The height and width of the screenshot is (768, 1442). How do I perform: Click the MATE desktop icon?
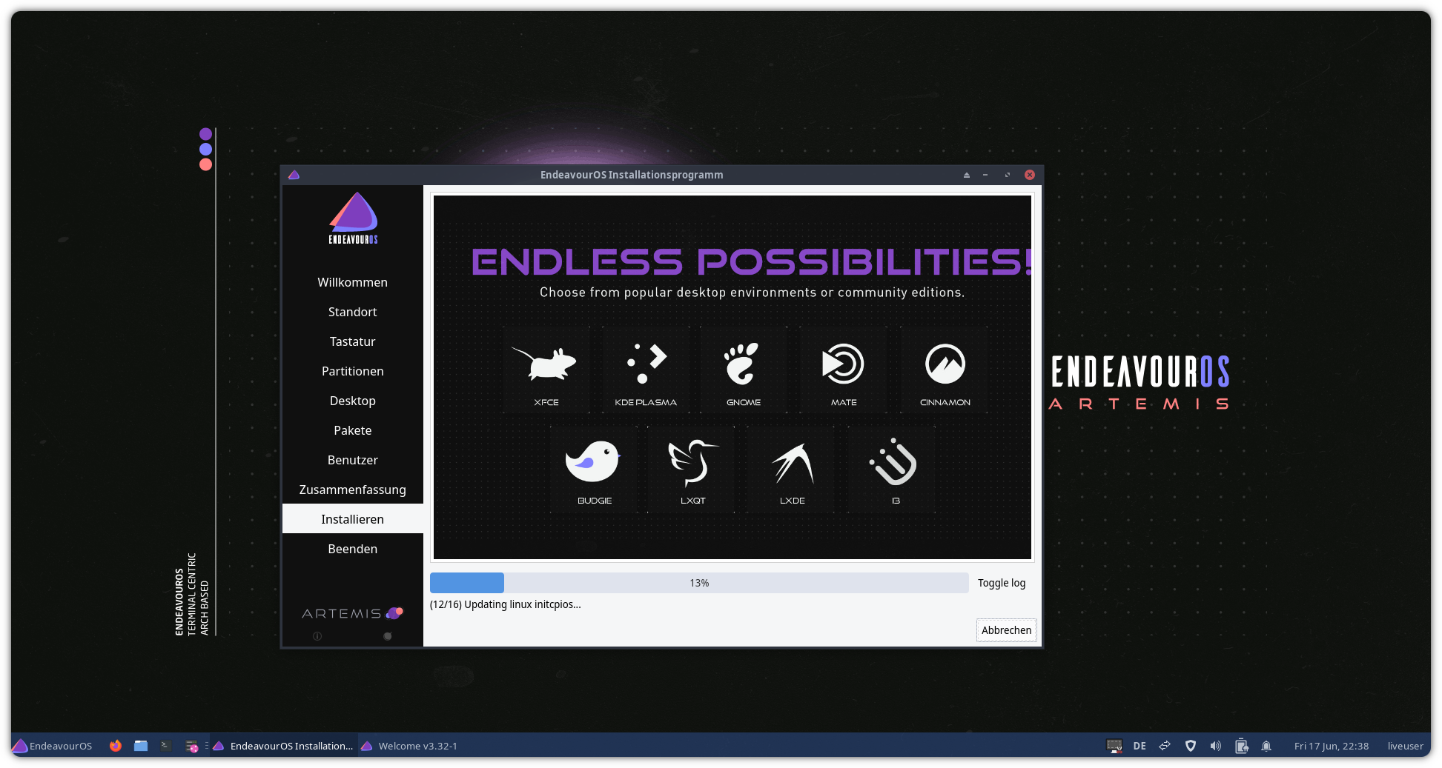click(843, 364)
